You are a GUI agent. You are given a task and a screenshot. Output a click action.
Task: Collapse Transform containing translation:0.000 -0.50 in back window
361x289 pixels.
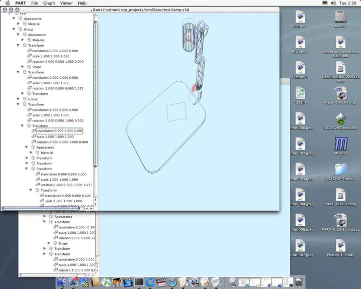pos(44,222)
